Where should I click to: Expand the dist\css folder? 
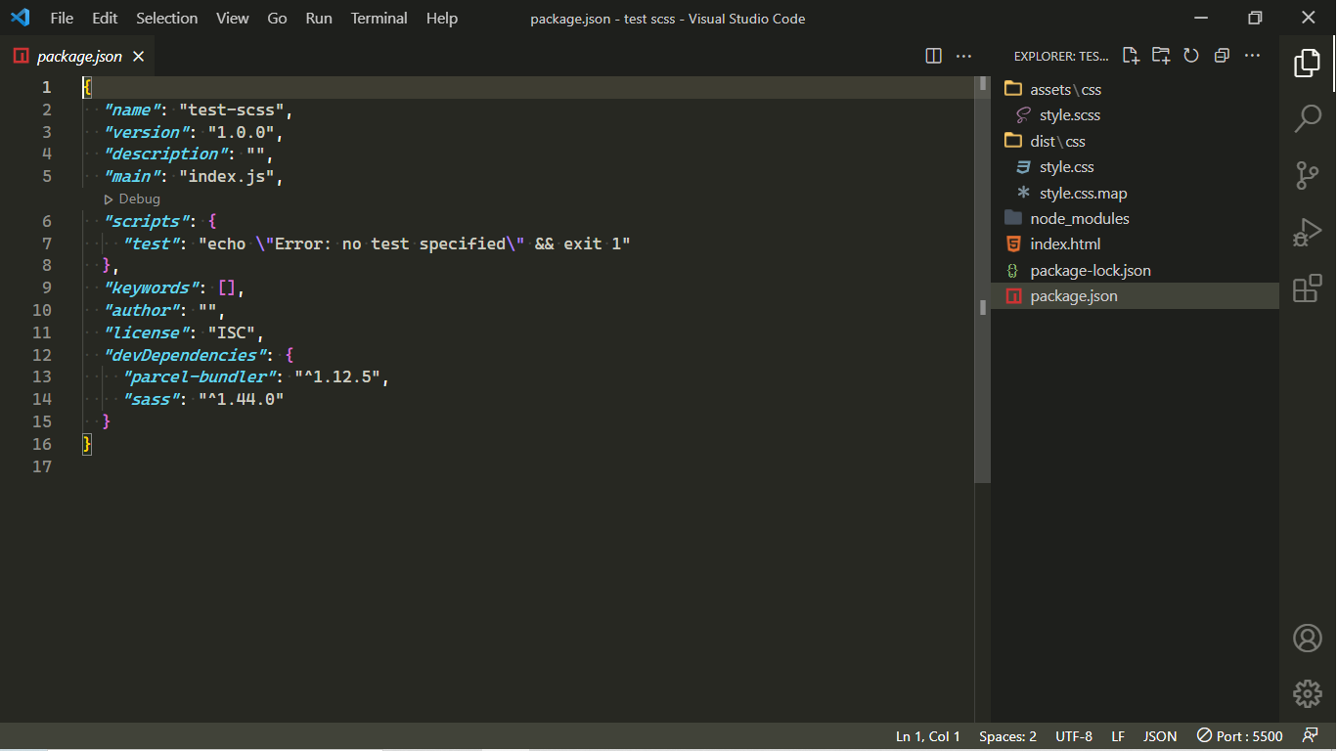click(x=1135, y=141)
